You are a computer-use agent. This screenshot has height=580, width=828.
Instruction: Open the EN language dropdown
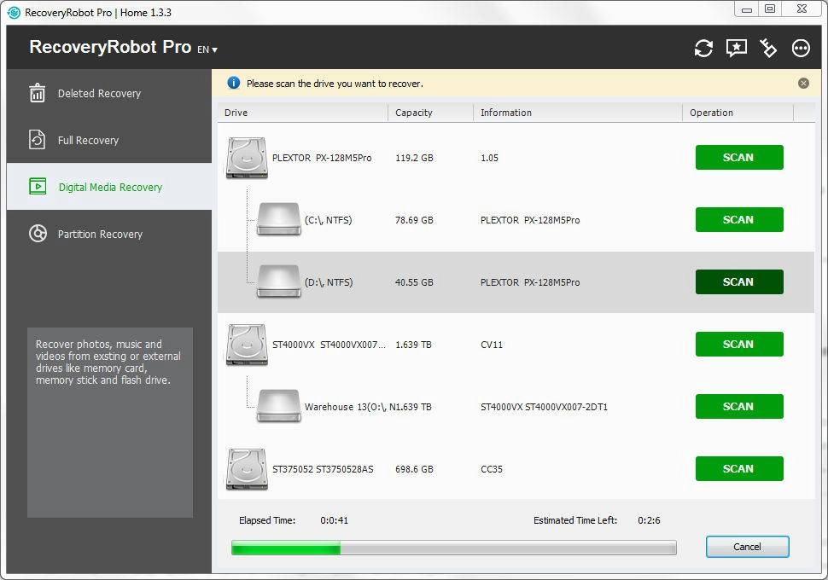207,49
